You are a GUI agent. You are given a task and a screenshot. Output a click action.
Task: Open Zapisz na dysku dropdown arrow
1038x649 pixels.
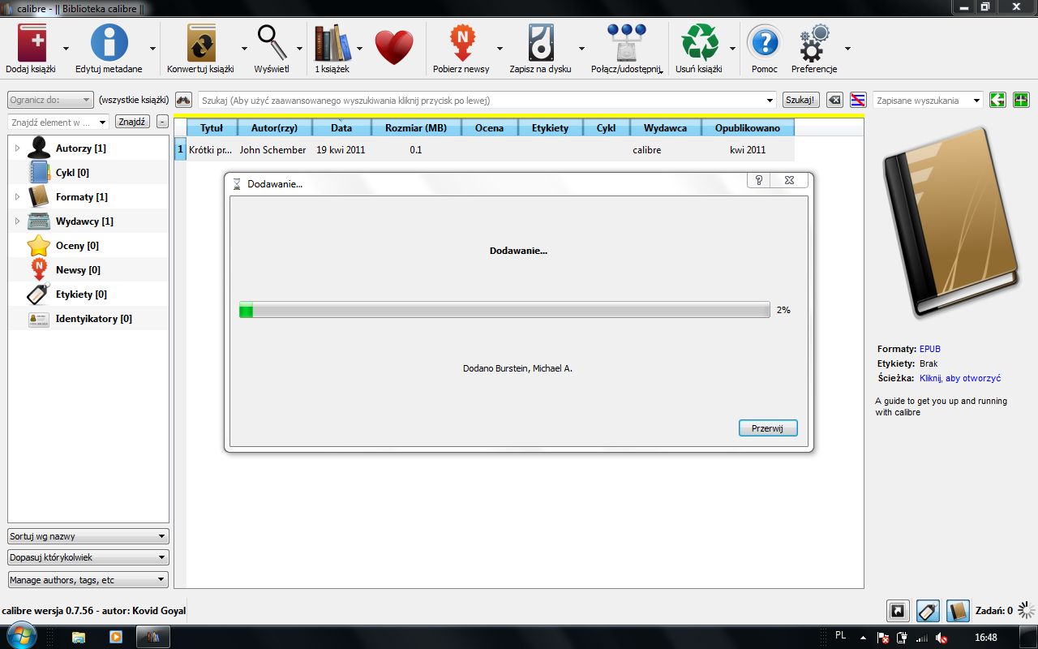[581, 48]
